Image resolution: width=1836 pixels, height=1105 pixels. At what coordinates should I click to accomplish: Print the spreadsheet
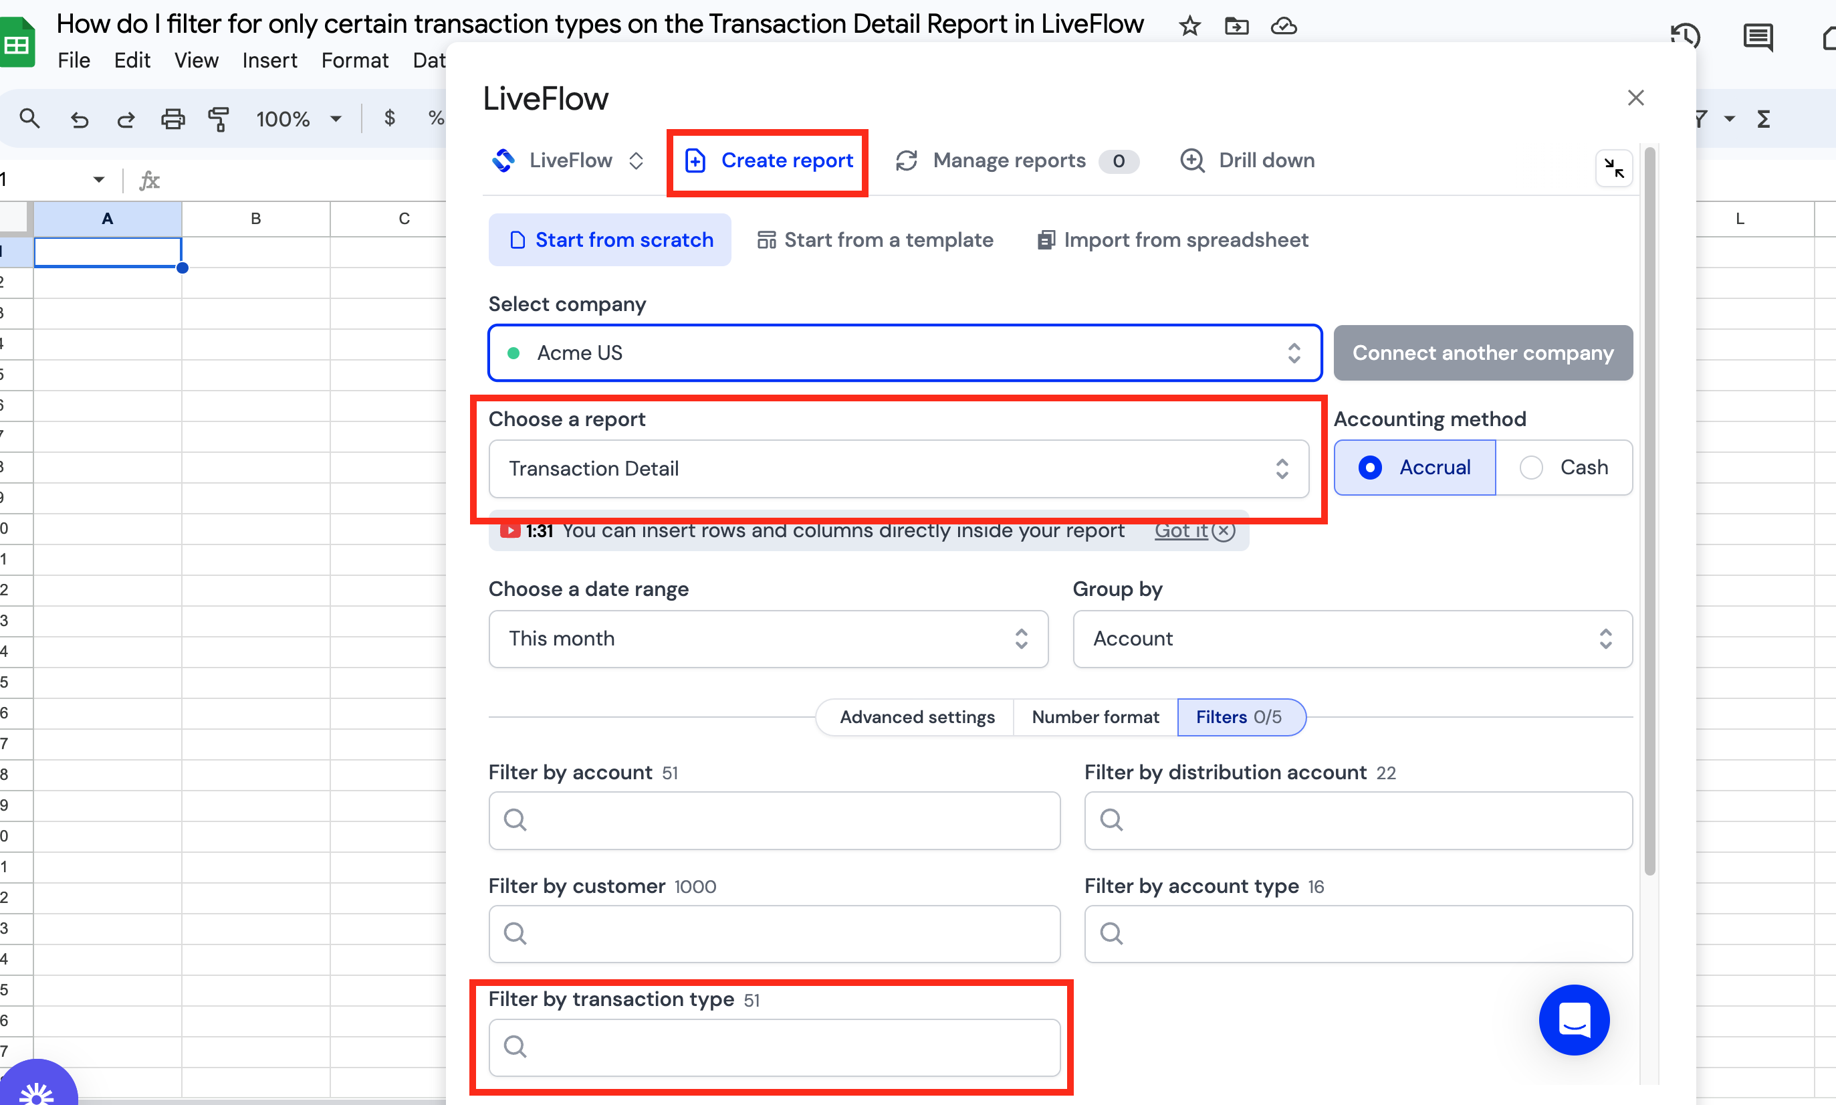[173, 119]
